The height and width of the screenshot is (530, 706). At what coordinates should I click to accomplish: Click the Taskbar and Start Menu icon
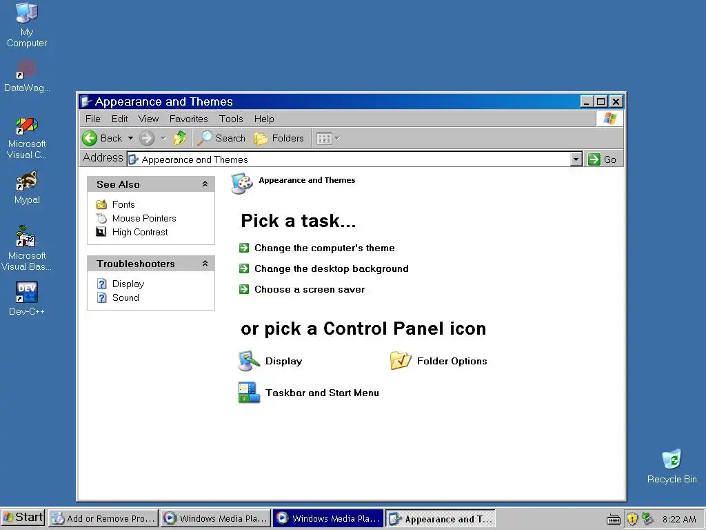point(249,392)
